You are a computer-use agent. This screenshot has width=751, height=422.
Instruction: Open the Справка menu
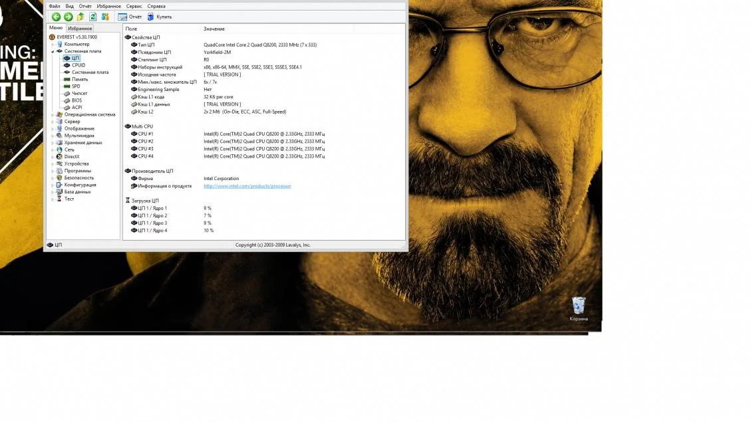156,6
